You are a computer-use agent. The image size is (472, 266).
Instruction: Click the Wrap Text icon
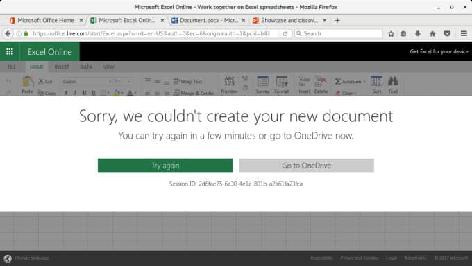click(x=176, y=82)
